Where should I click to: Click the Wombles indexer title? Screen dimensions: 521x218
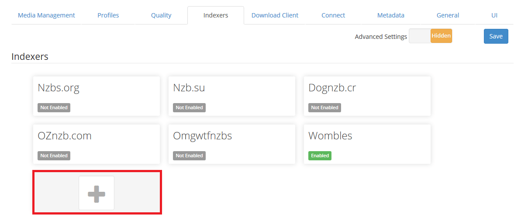click(330, 136)
